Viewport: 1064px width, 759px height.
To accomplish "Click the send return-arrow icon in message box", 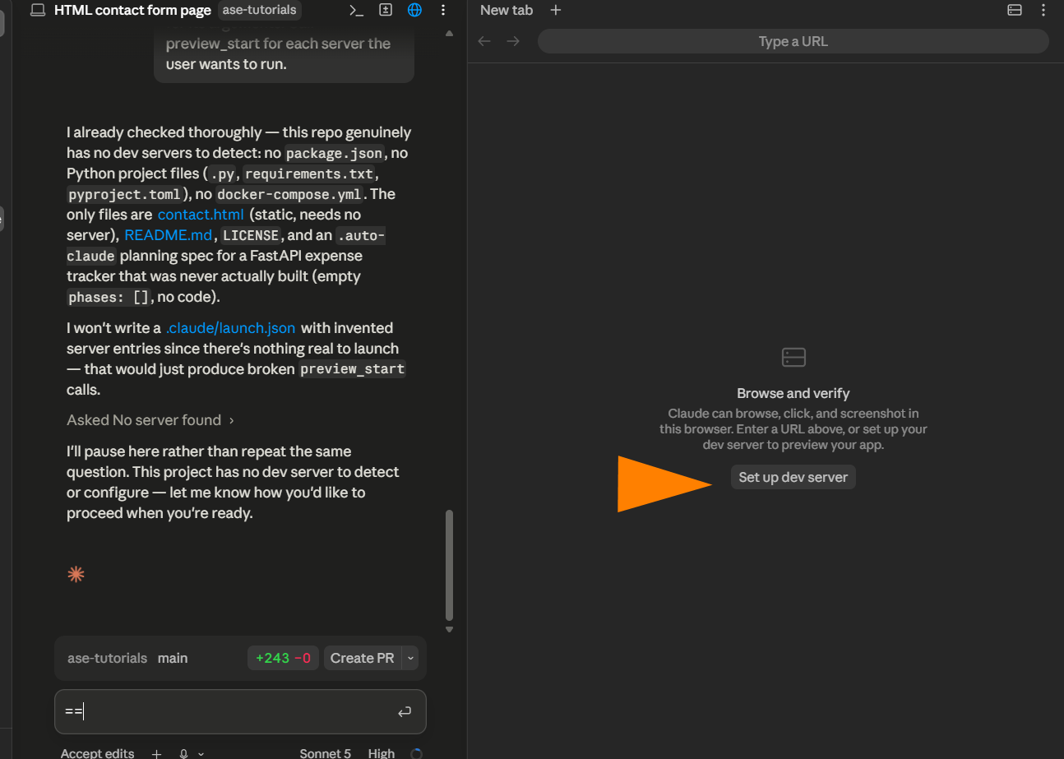I will tap(404, 712).
